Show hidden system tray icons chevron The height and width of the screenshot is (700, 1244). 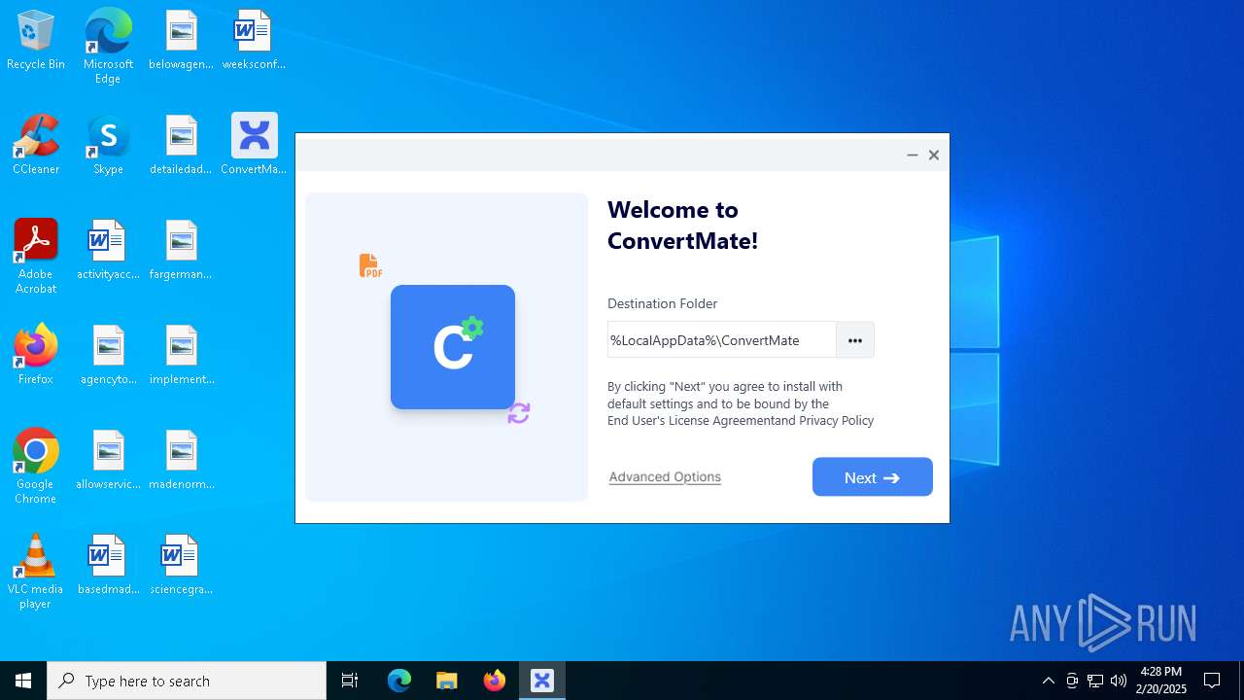pyautogui.click(x=1048, y=681)
